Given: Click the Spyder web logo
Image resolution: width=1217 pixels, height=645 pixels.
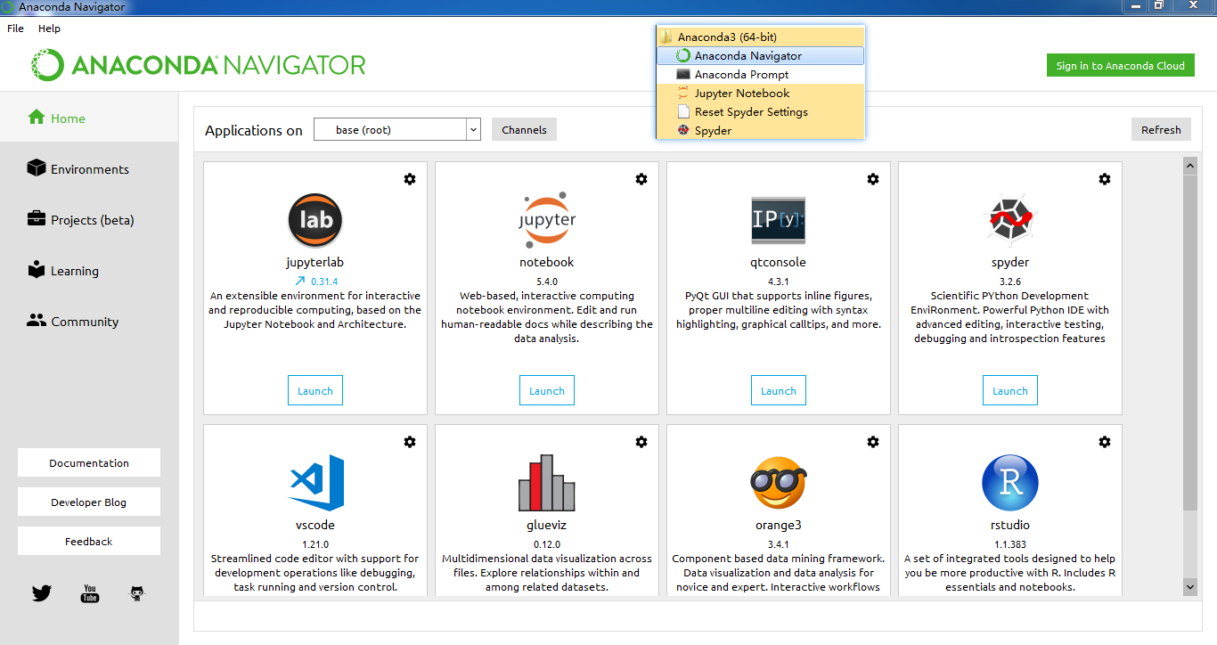Looking at the screenshot, I should pyautogui.click(x=1010, y=220).
